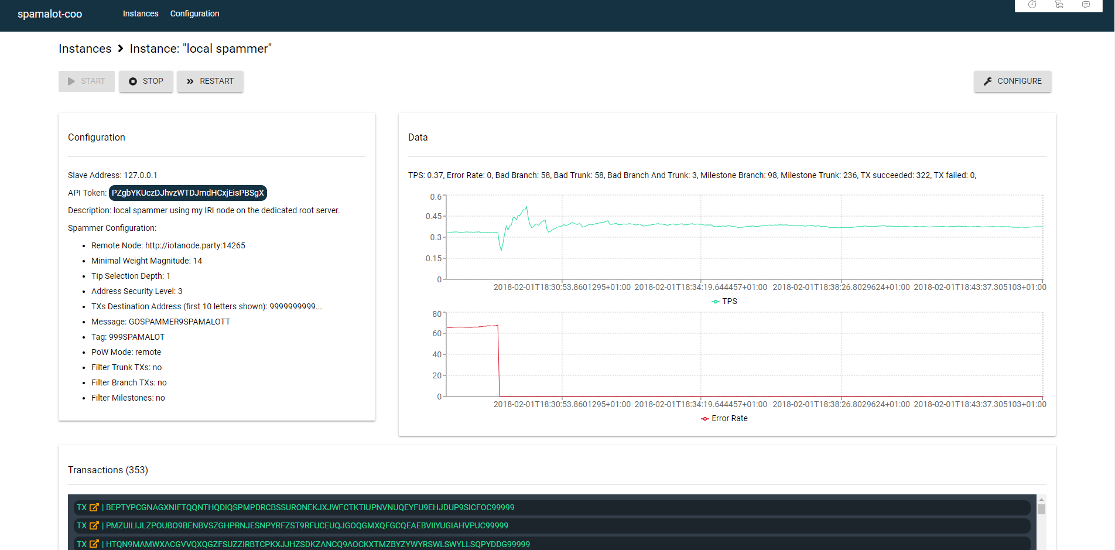Open external link for the BEPTYPCGNAG transaction
This screenshot has width=1115, height=550.
tap(94, 507)
